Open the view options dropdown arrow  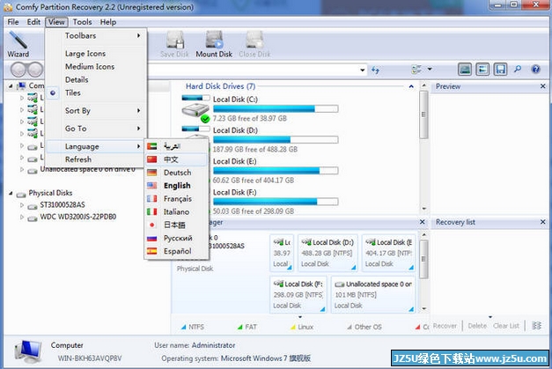coord(430,69)
